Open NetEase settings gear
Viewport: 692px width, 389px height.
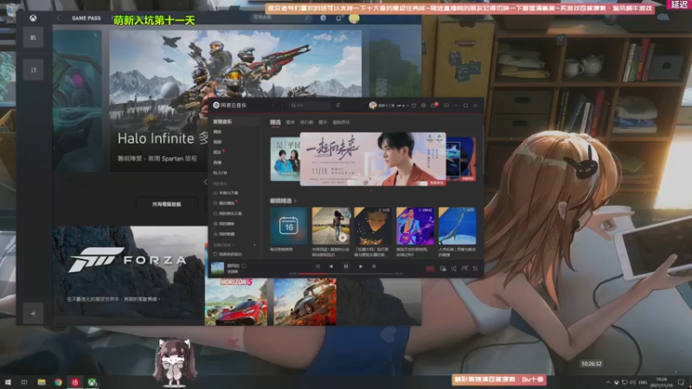(x=423, y=105)
